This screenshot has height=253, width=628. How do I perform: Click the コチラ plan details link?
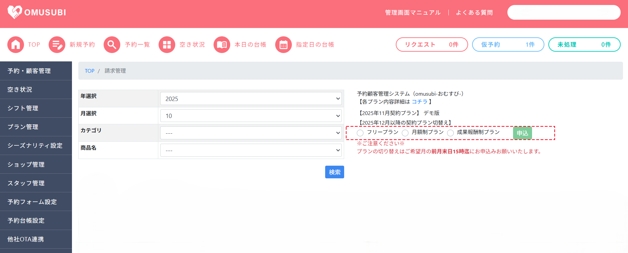pos(419,102)
